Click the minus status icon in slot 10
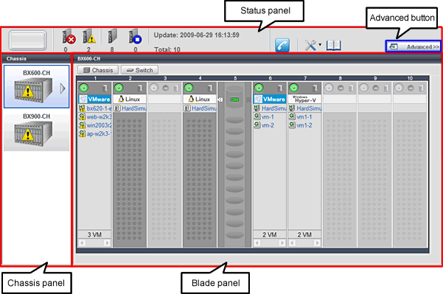This screenshot has width=443, height=294. (411, 88)
